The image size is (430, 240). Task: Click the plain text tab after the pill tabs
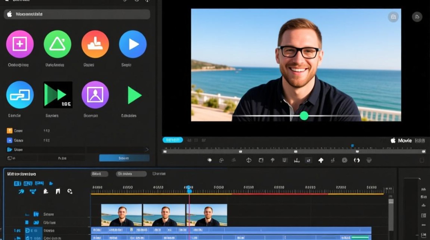[x=159, y=174]
